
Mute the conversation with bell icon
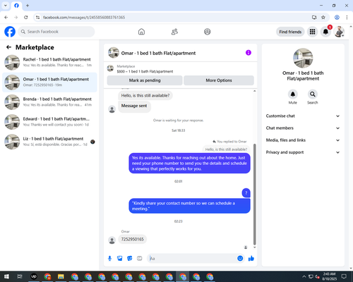(x=293, y=94)
